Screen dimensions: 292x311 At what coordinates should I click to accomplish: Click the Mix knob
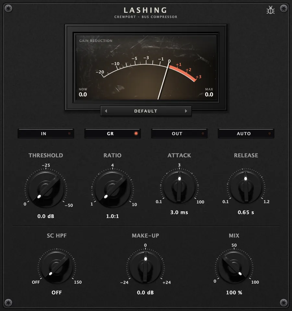(234, 267)
